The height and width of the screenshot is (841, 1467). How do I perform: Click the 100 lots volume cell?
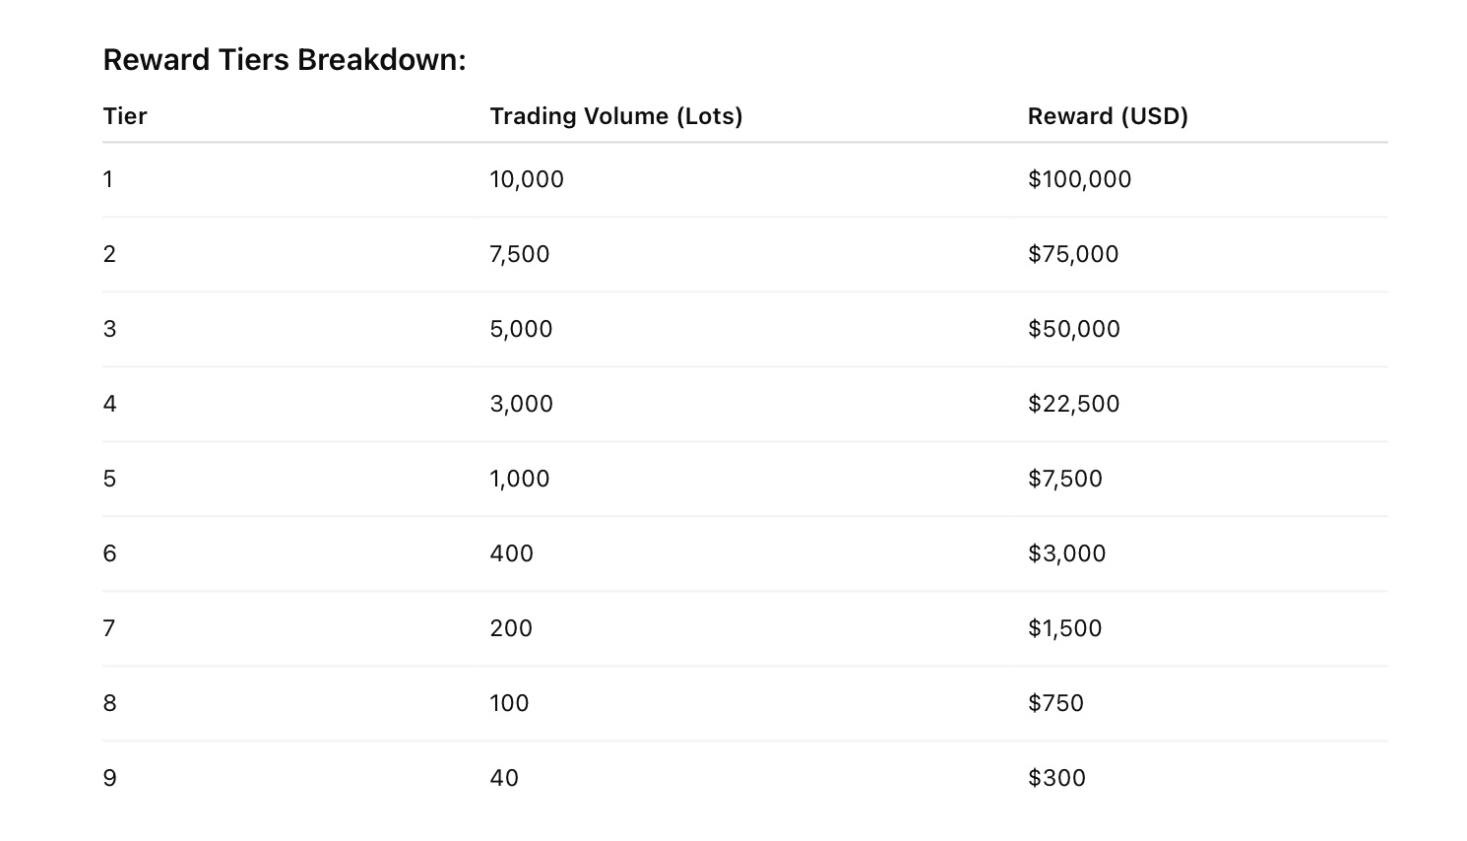tap(509, 703)
